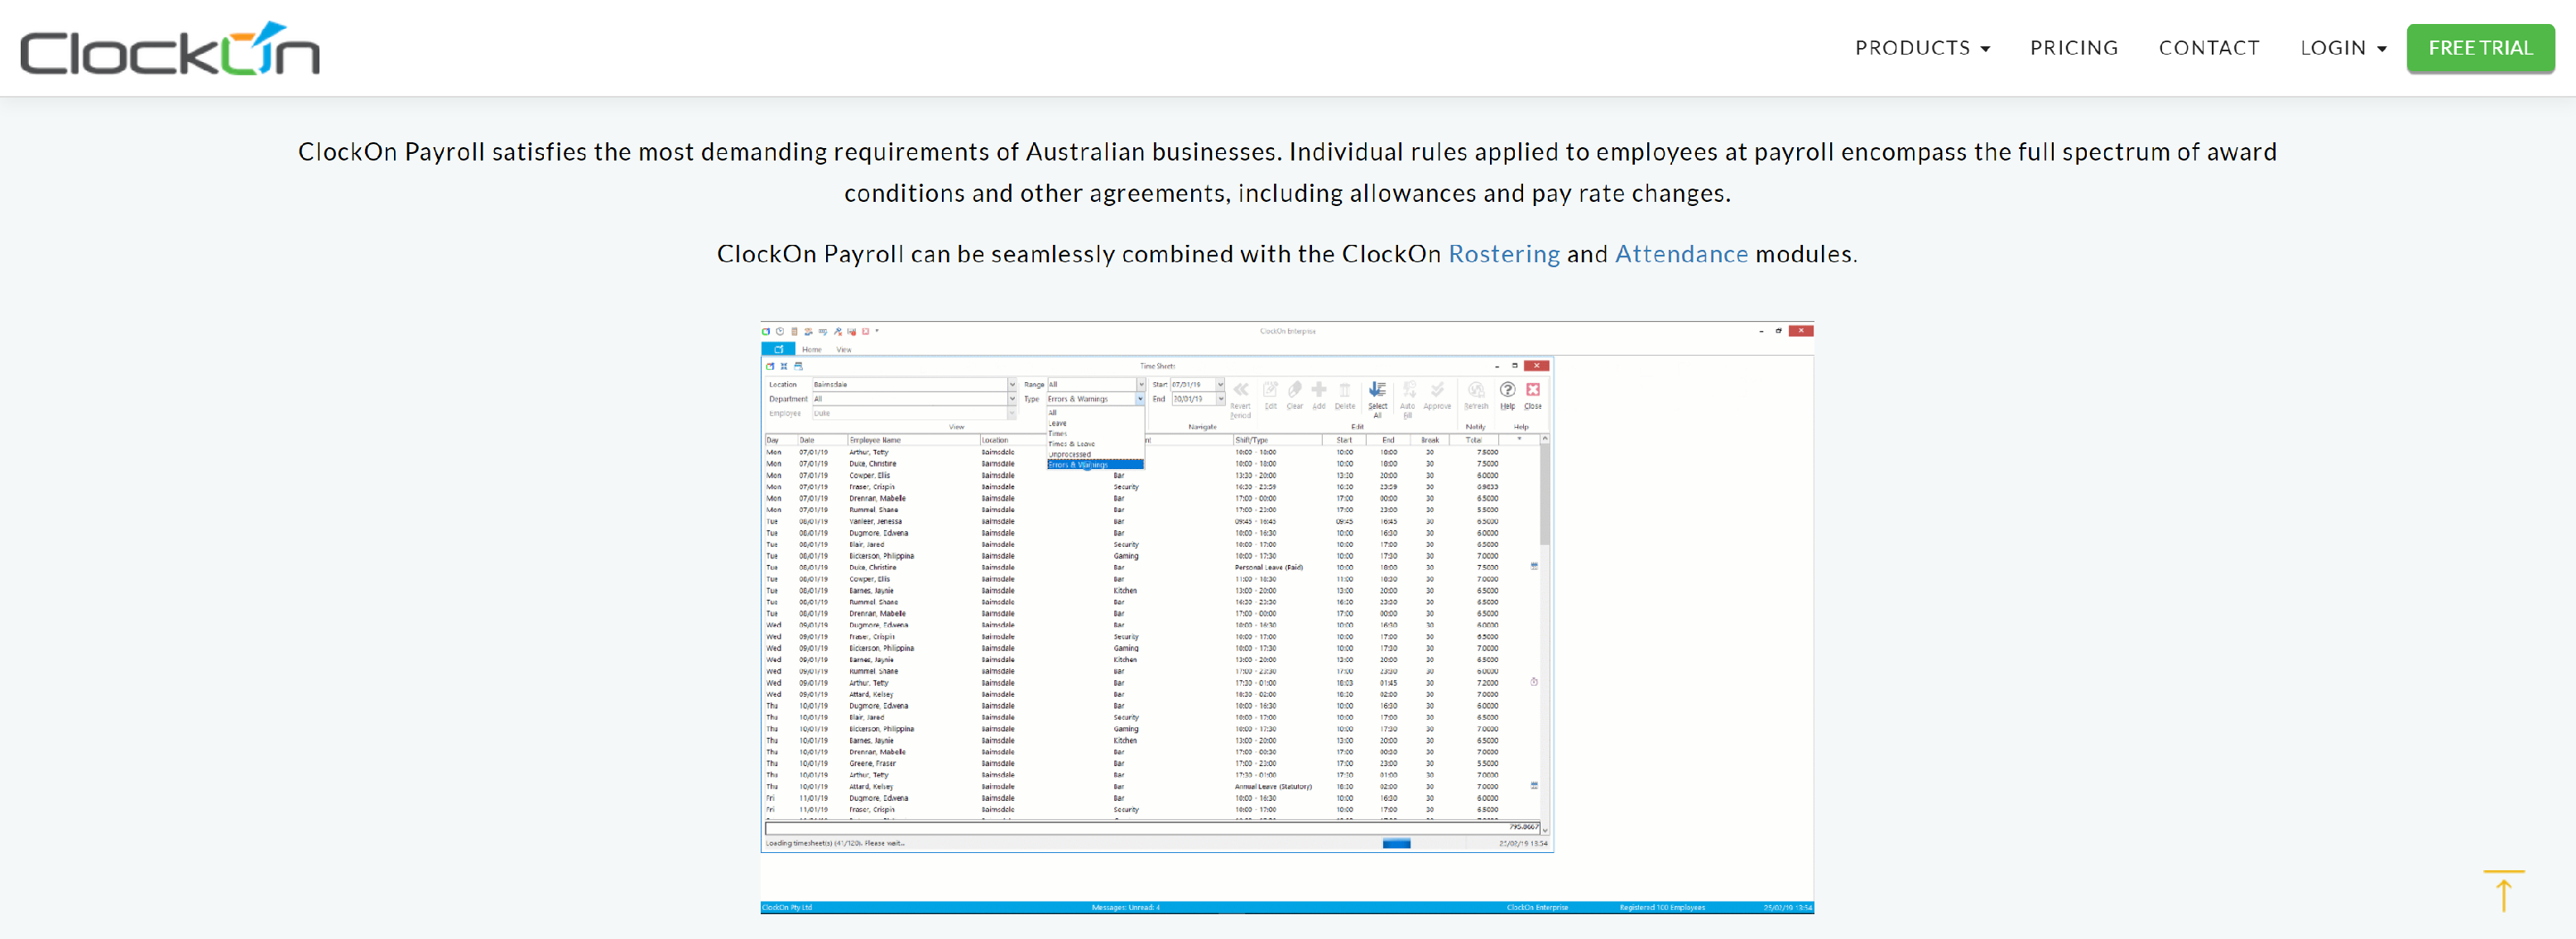Go to the PRICING page

(2074, 48)
